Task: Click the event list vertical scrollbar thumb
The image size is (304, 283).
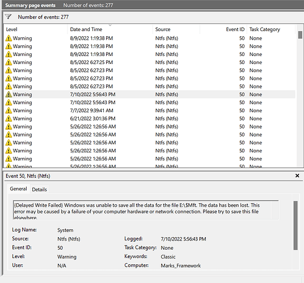Action: click(x=300, y=35)
